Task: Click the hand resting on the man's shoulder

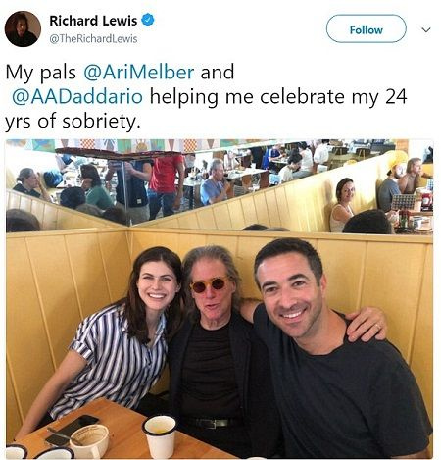Action: tap(367, 324)
